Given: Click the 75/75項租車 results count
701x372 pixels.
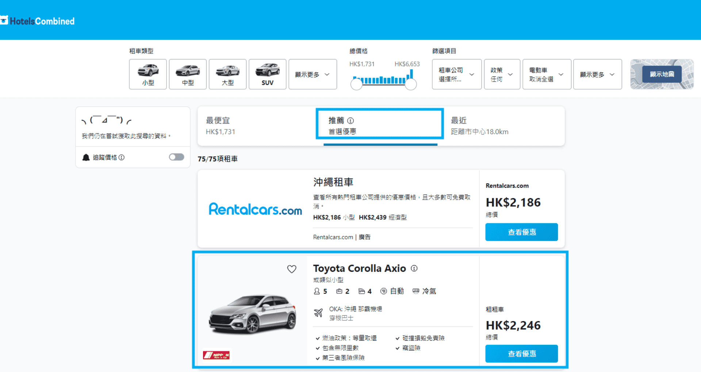Looking at the screenshot, I should click(x=218, y=159).
